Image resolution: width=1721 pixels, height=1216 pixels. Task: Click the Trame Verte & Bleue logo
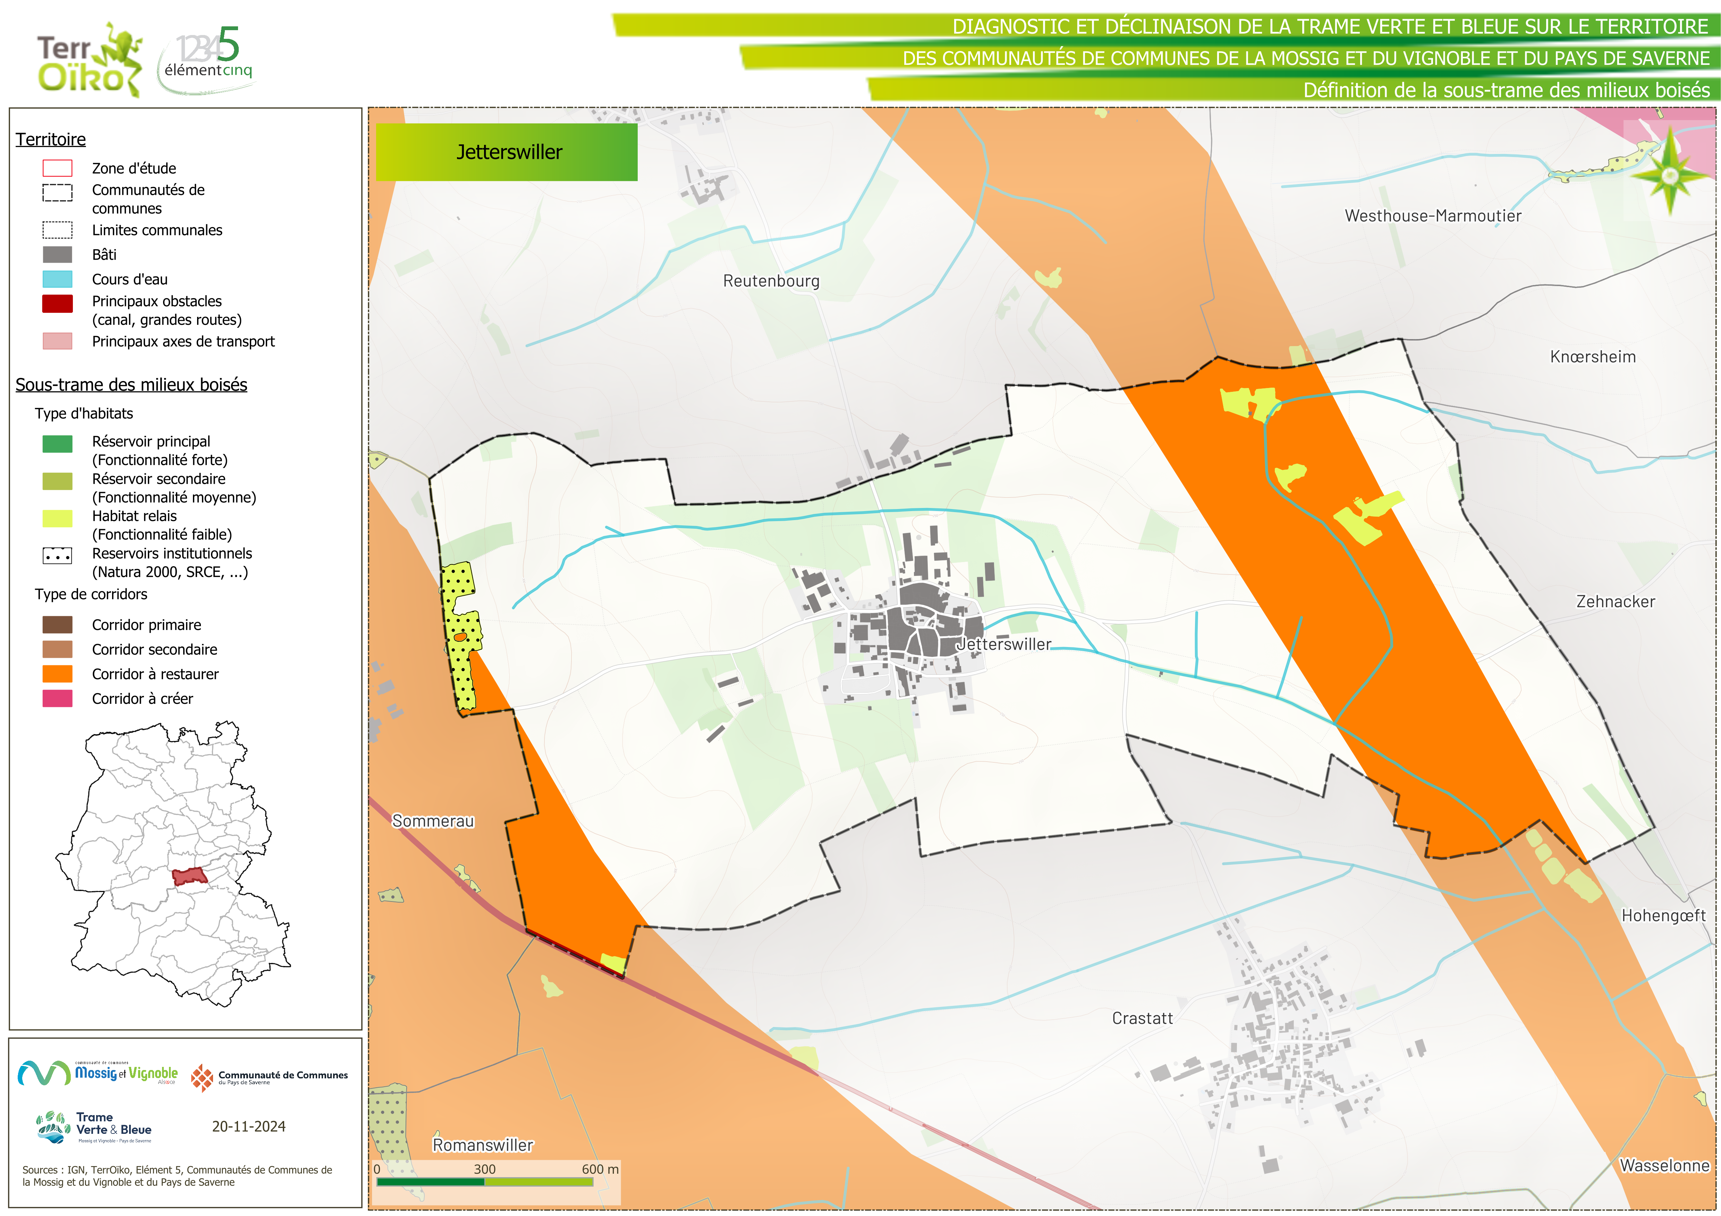94,1127
